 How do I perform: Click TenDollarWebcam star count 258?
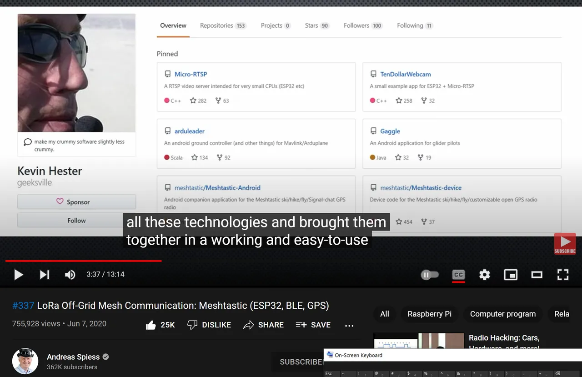[404, 101]
